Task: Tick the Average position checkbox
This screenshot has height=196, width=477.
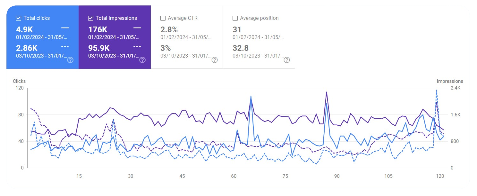Action: [235, 18]
